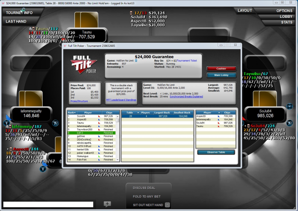This screenshot has width=298, height=211.
Task: Click Homungus's green flag icon
Action: tap(99, 156)
